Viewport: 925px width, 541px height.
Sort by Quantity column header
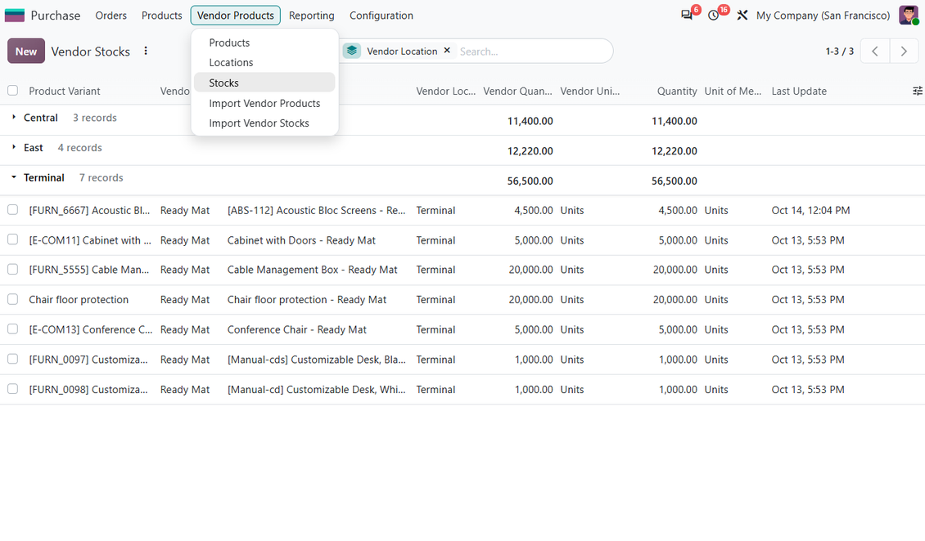point(677,91)
